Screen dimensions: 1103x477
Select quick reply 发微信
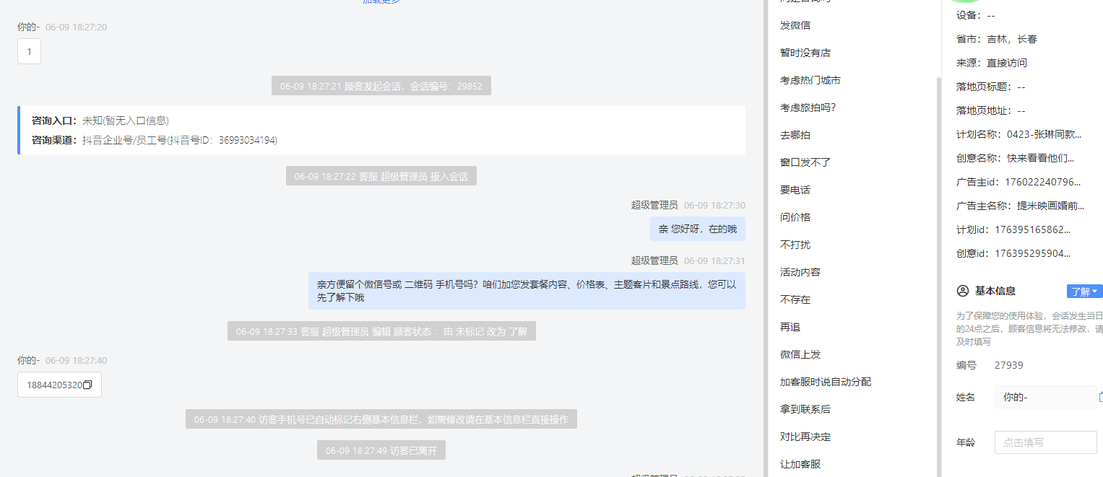(795, 25)
